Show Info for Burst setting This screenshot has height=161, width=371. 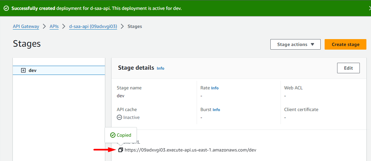point(216,110)
